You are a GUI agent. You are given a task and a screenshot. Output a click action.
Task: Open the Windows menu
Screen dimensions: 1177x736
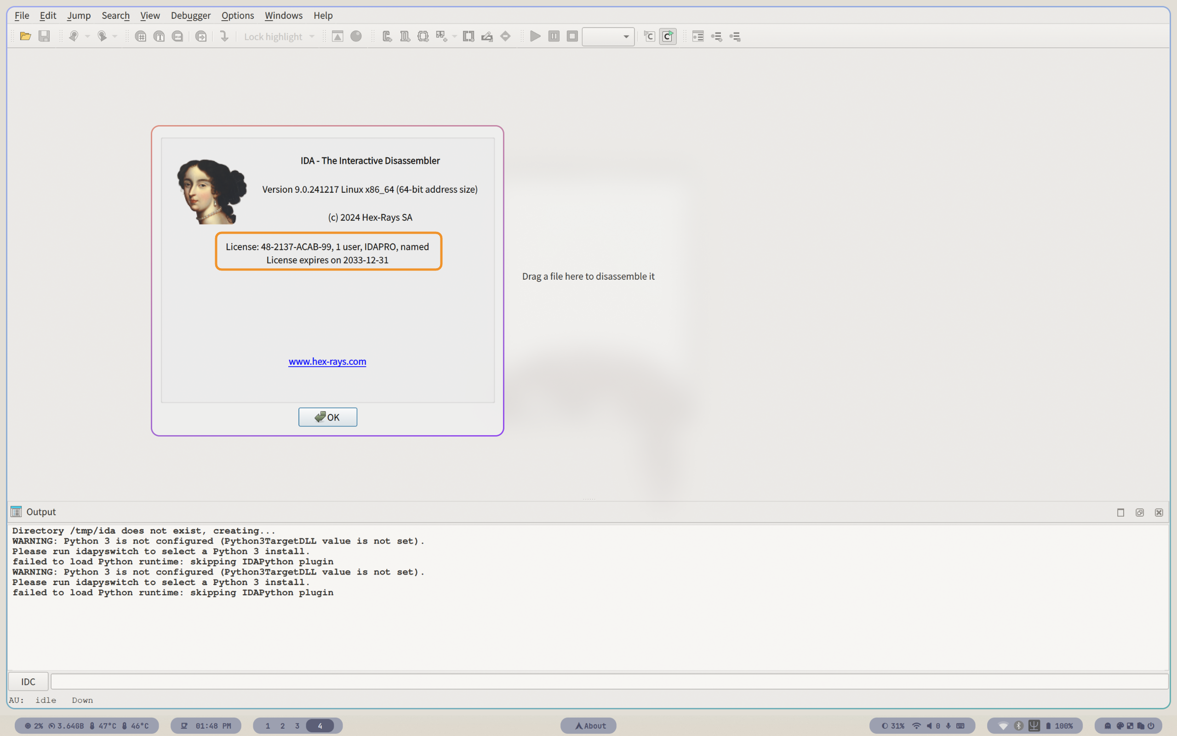(284, 15)
